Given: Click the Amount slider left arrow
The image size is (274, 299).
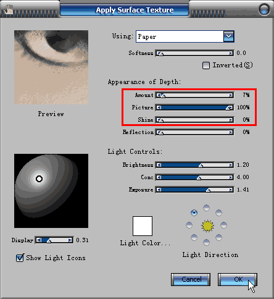Looking at the screenshot, I should (x=159, y=95).
